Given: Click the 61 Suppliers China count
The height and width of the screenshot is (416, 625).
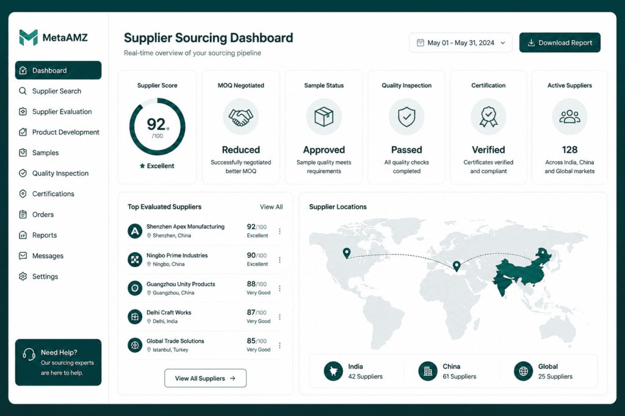Looking at the screenshot, I should (459, 376).
